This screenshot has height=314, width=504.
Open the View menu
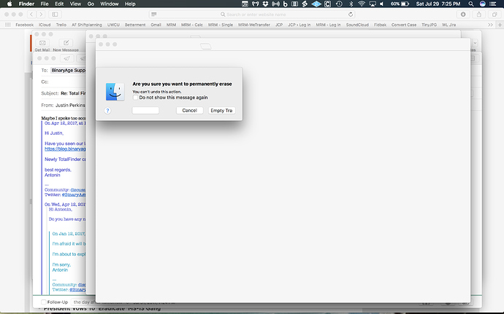click(75, 4)
